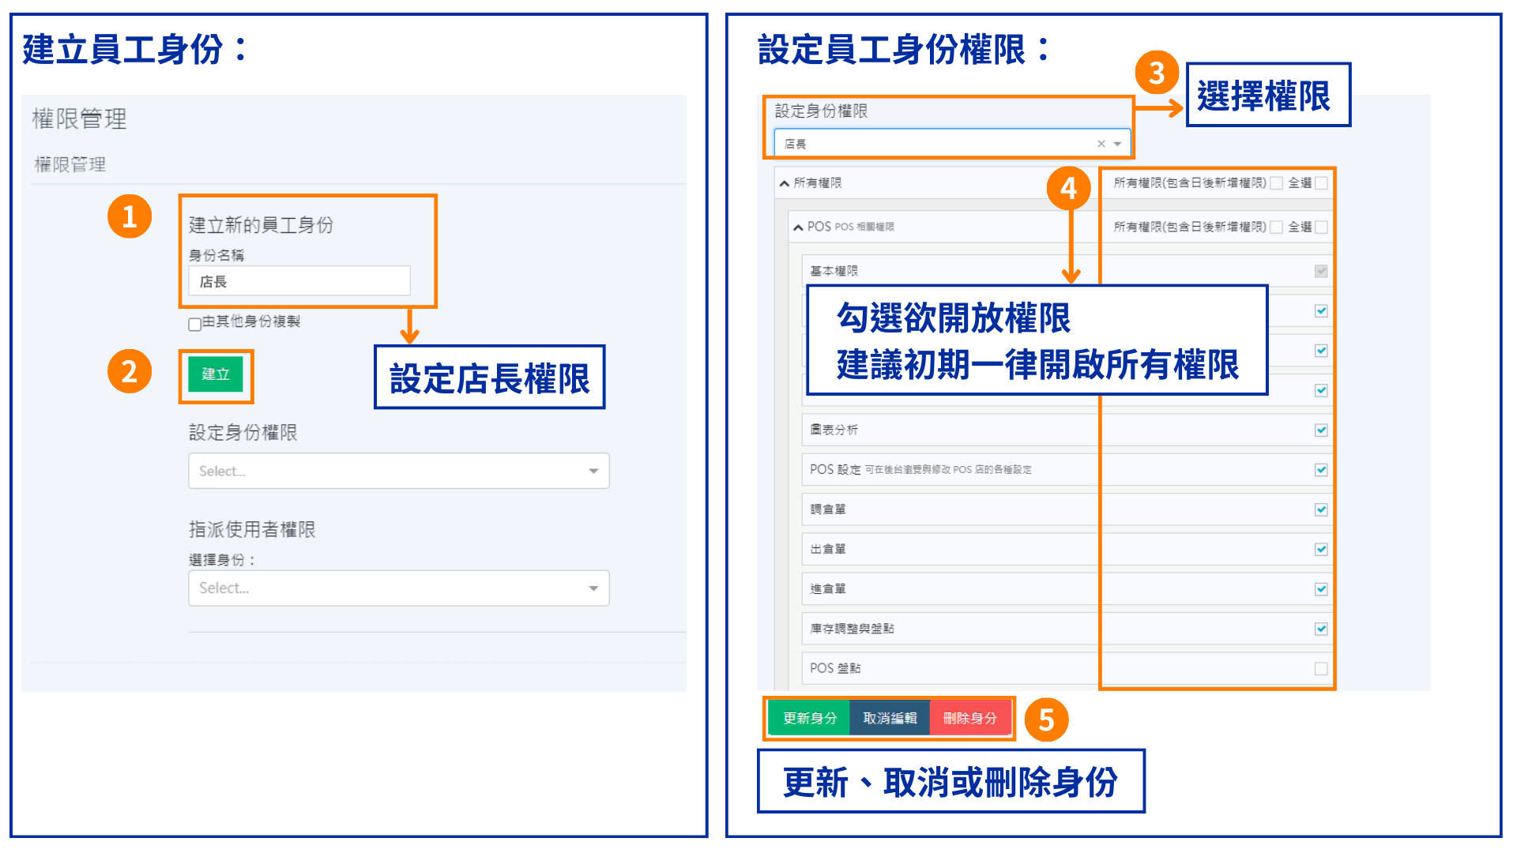Click the 店長 value in right dropdown
The image size is (1517, 853).
point(796,145)
